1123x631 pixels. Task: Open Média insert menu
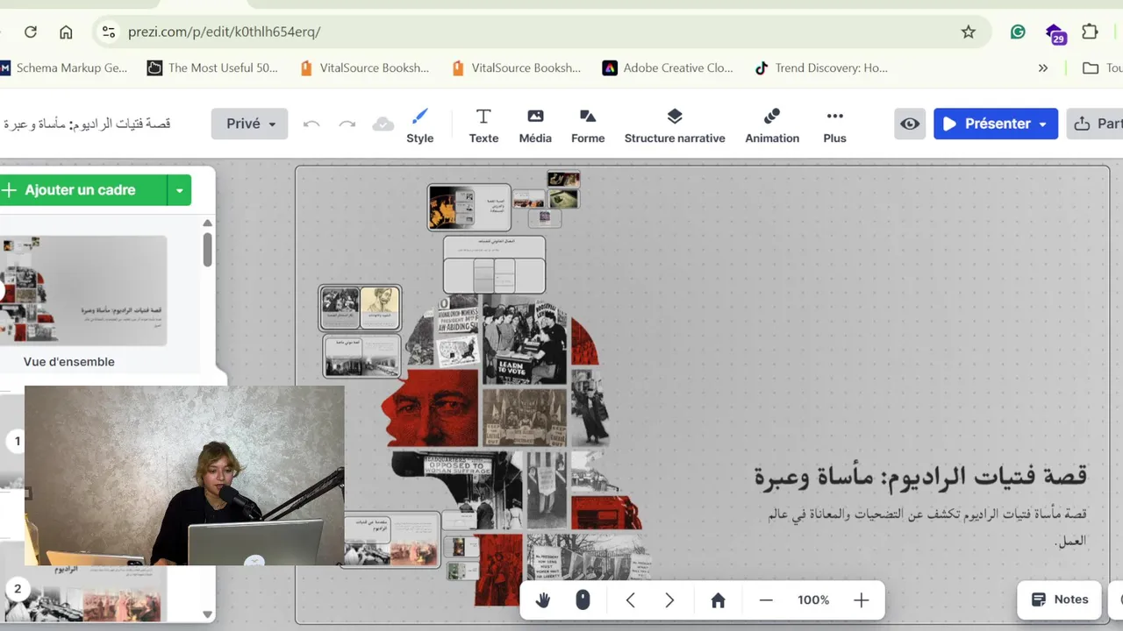pos(535,125)
